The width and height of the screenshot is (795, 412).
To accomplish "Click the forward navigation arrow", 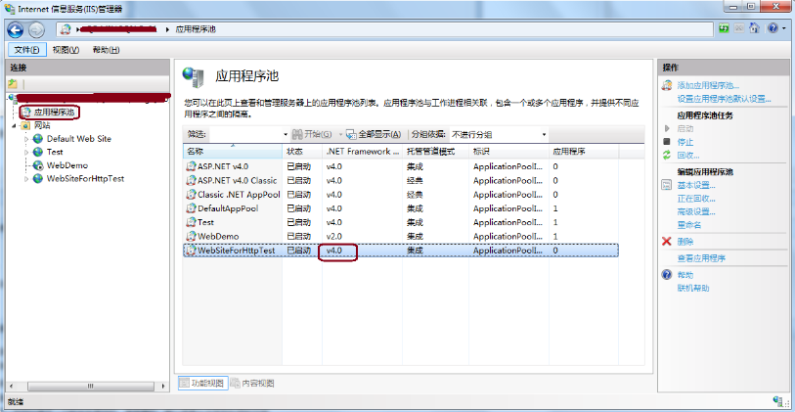I will coord(36,30).
